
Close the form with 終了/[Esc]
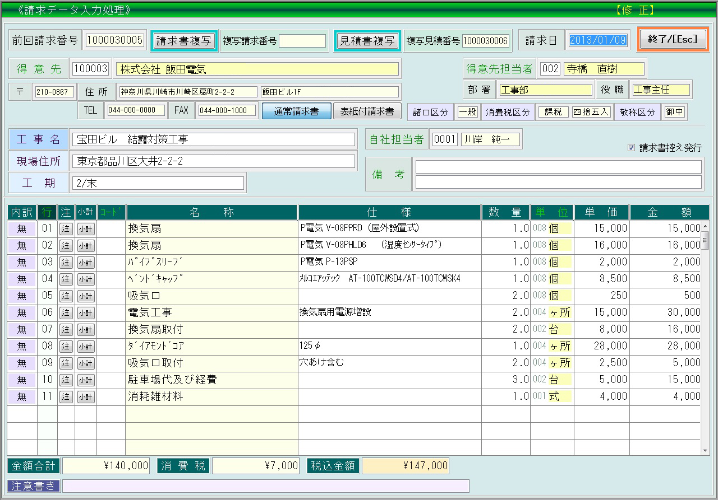point(673,39)
